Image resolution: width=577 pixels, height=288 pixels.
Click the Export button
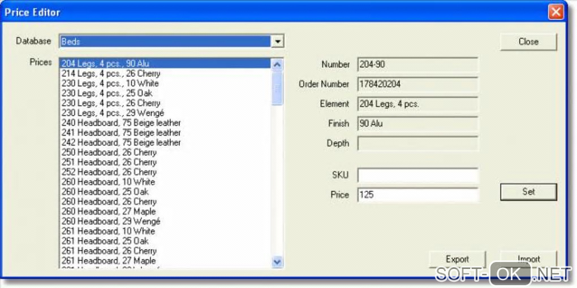(458, 259)
